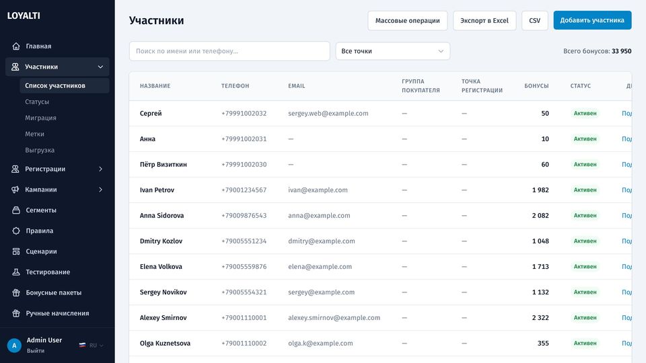Click phone number +79991002031
This screenshot has width=646, height=363.
click(244, 138)
